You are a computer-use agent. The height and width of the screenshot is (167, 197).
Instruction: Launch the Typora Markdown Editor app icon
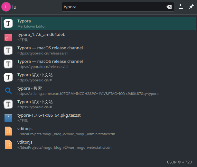click(x=8, y=23)
